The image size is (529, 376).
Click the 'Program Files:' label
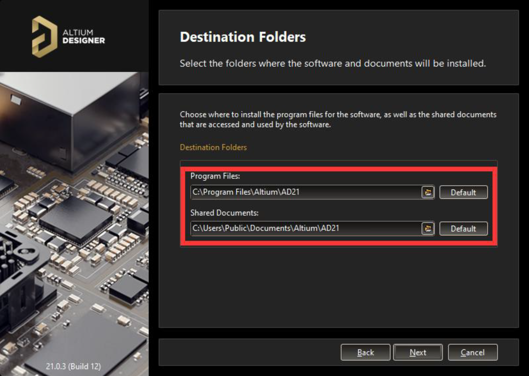click(x=215, y=176)
